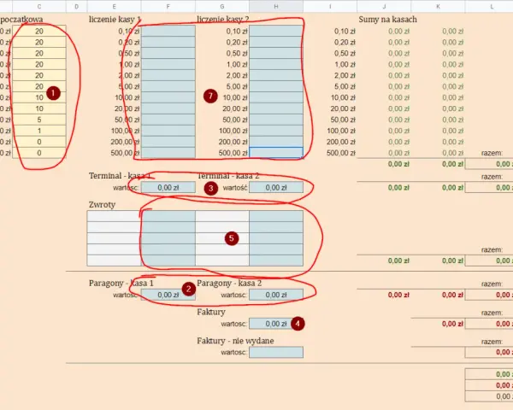Click Faktury - nie wydane wartosc field
This screenshot has width=513, height=410.
pyautogui.click(x=276, y=352)
